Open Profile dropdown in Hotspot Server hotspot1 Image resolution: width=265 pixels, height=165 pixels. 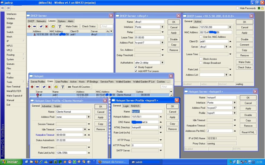click(235, 113)
